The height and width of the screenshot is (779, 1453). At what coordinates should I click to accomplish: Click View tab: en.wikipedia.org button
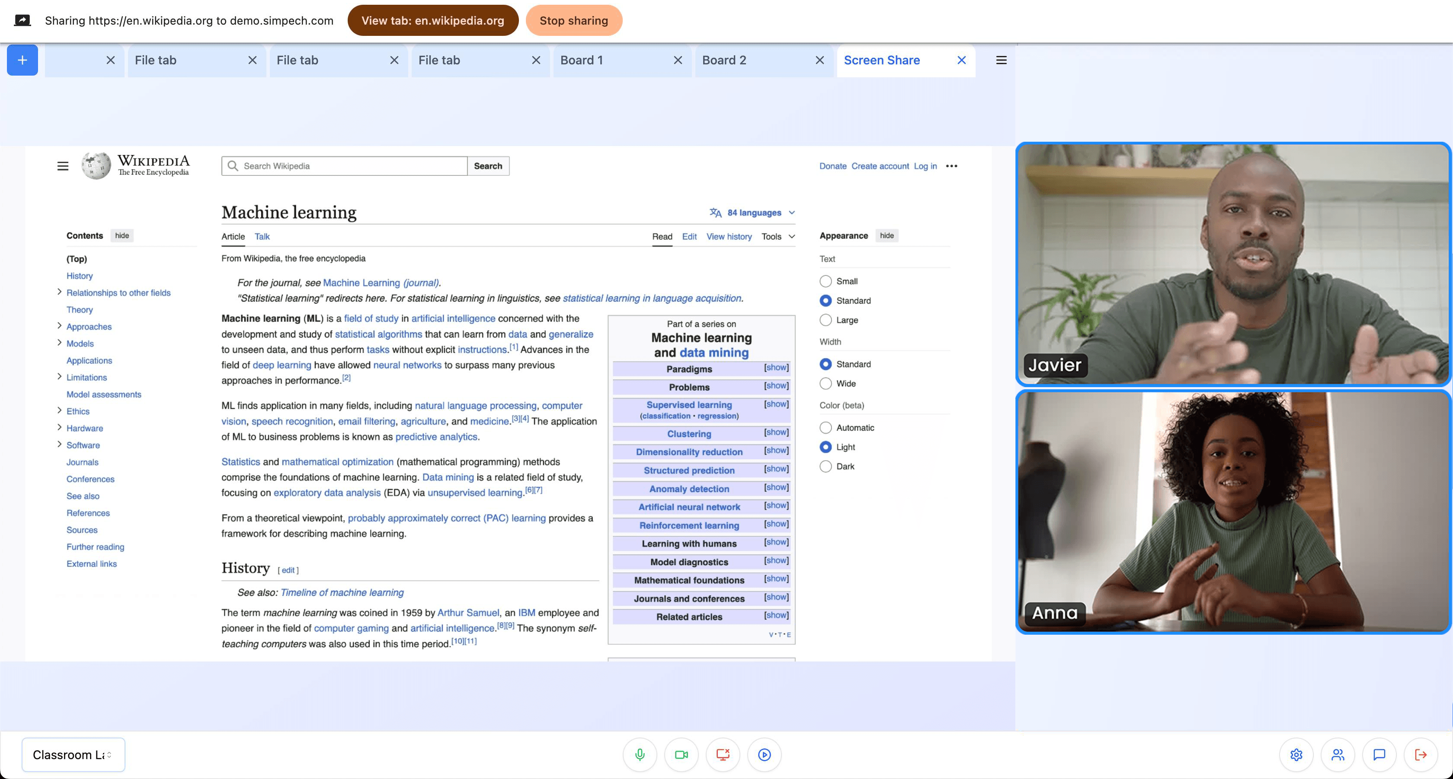pyautogui.click(x=432, y=20)
